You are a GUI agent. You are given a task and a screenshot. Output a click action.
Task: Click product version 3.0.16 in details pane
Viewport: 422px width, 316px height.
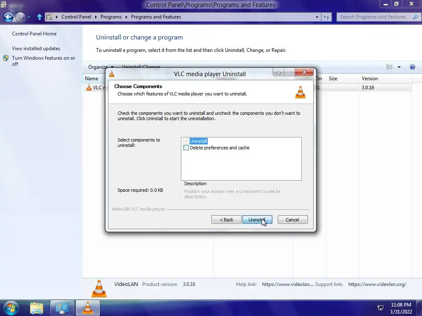(189, 284)
